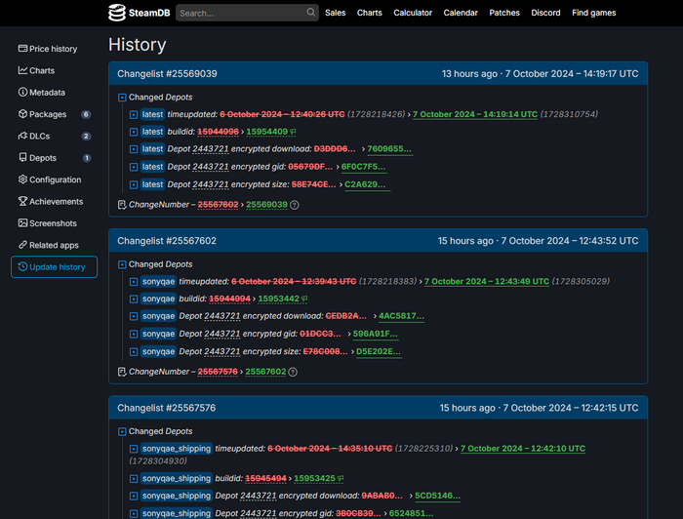Toggle sonyqae encrypted gid row marker
The height and width of the screenshot is (519, 683).
pyautogui.click(x=134, y=335)
